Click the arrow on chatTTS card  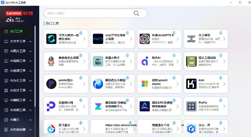[x=131, y=39]
